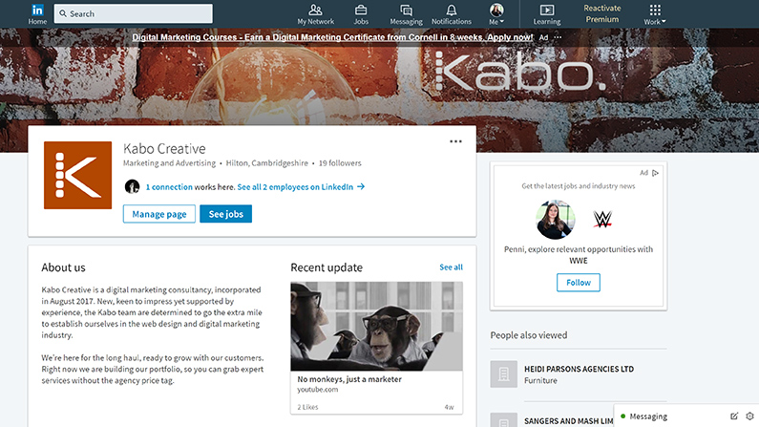The width and height of the screenshot is (759, 427).
Task: Click the About us heading
Action: coord(63,267)
